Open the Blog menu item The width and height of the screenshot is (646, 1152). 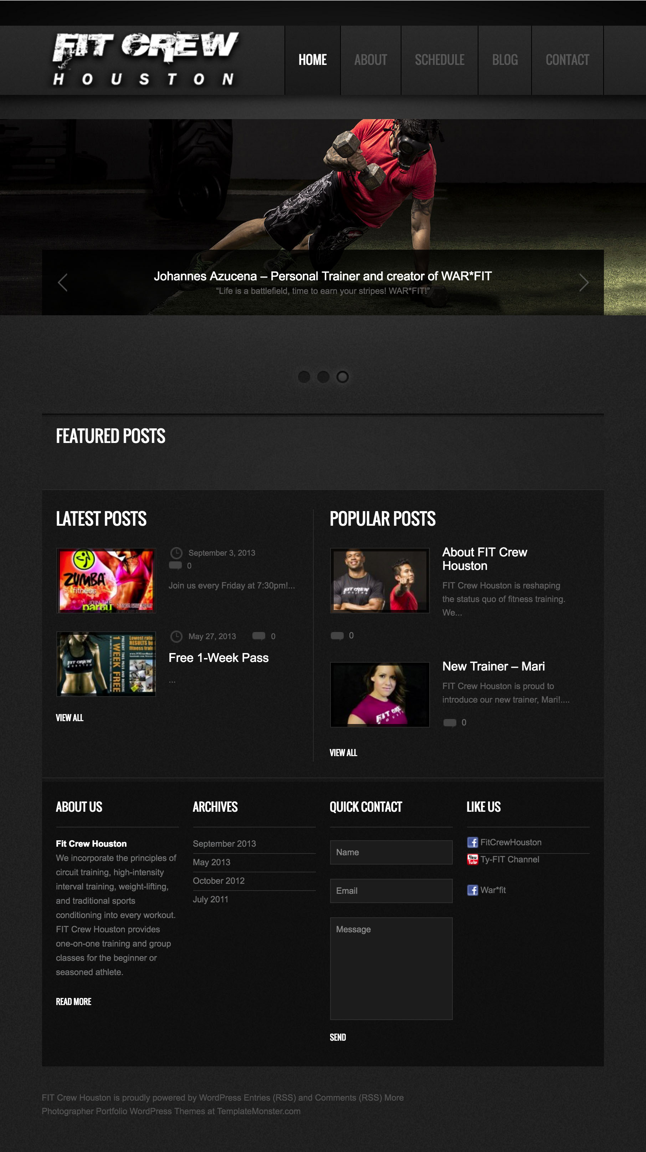tap(505, 60)
